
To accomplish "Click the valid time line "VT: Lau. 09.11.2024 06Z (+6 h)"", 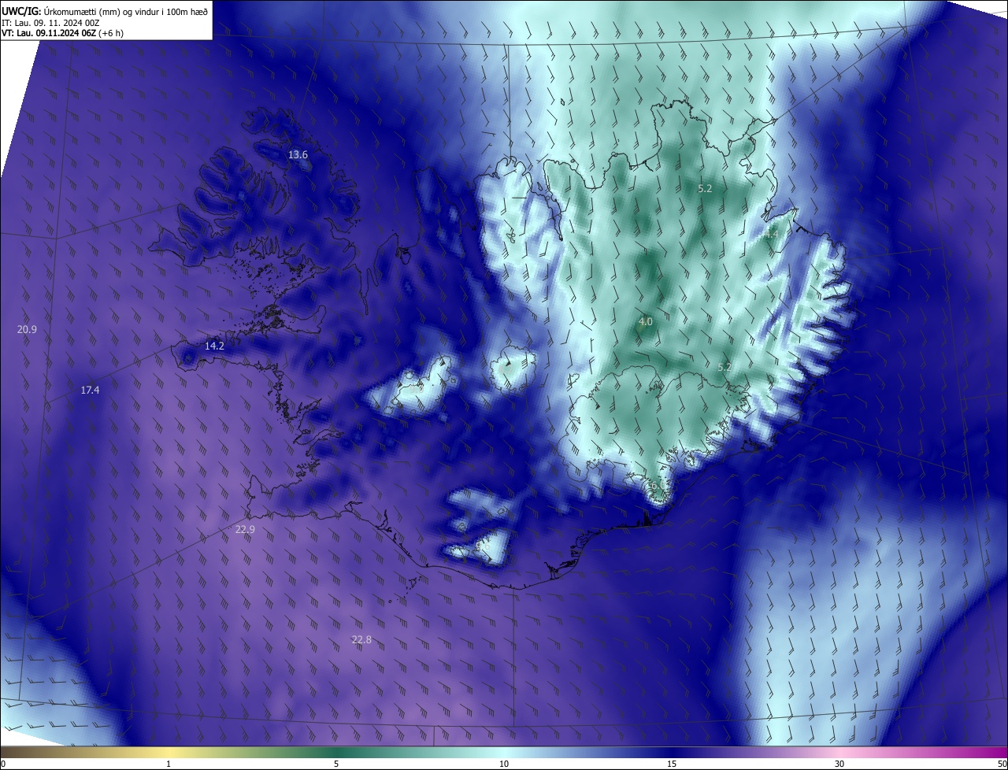I will pyautogui.click(x=63, y=33).
